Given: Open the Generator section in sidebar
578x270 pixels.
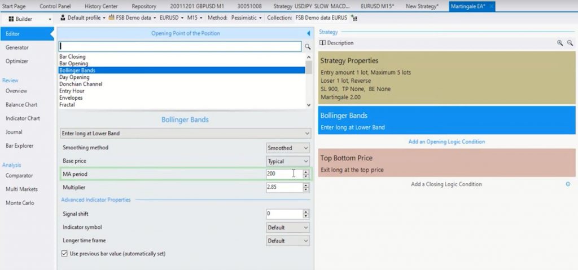Looking at the screenshot, I should (x=17, y=47).
